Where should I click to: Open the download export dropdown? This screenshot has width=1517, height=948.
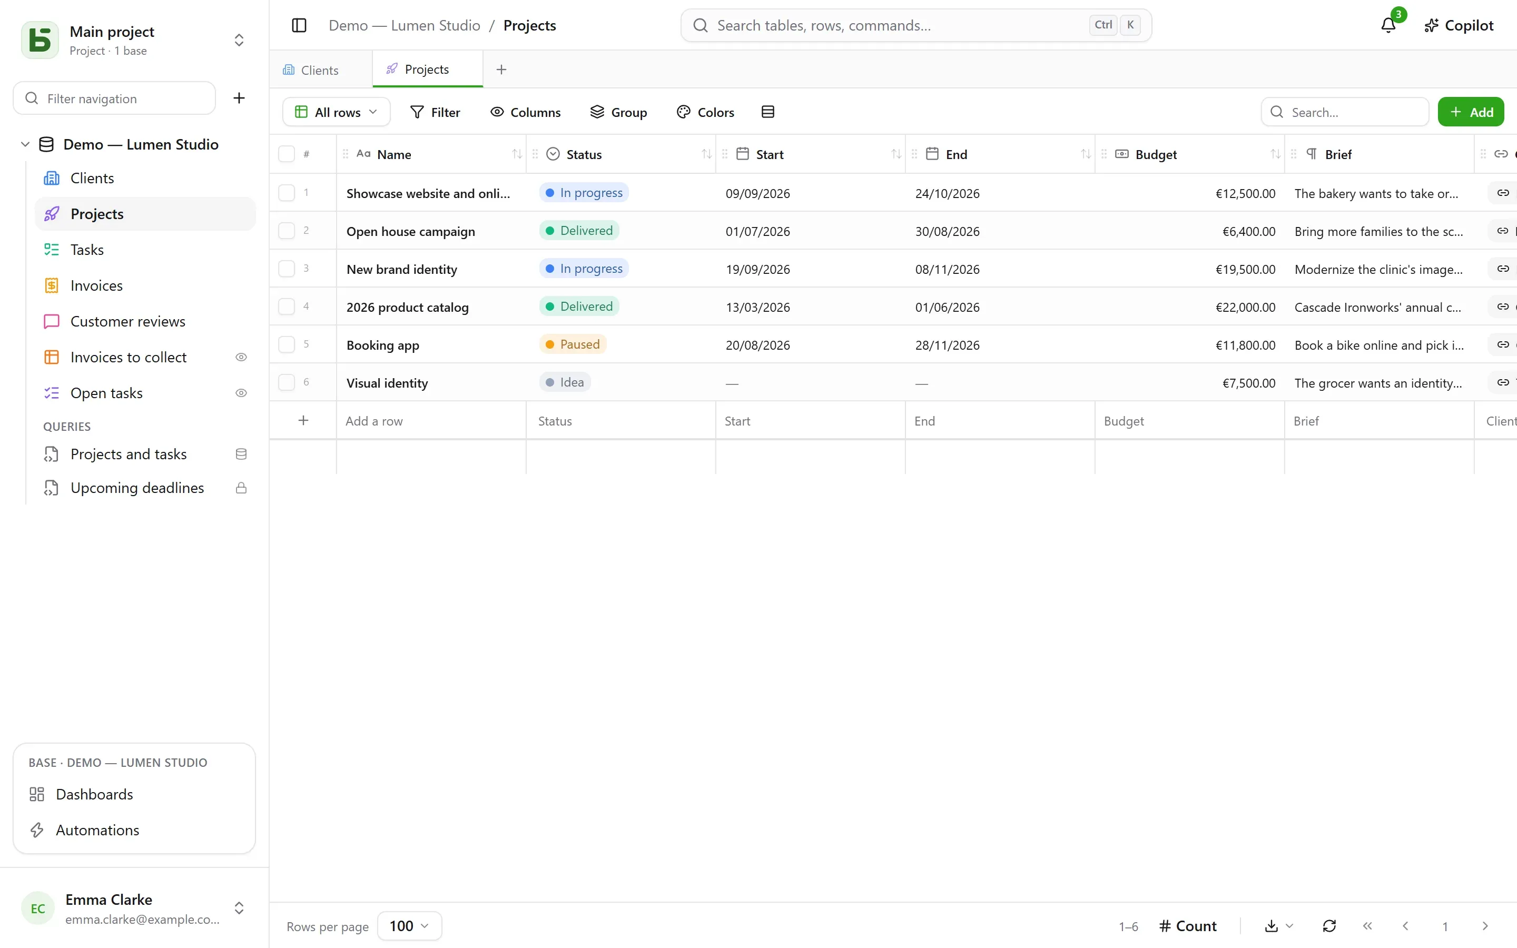[x=1279, y=926]
